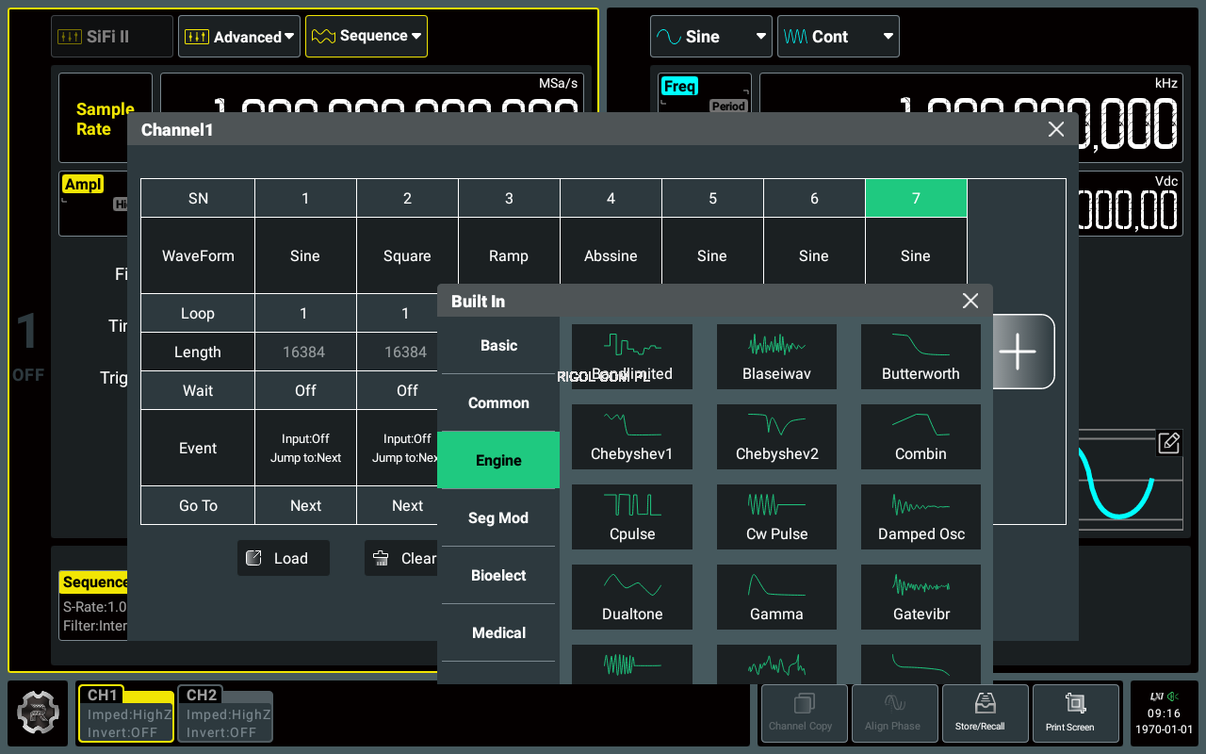Open the settings gear icon
Screen dimensions: 1206x754
coord(38,713)
